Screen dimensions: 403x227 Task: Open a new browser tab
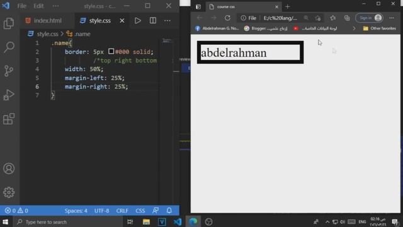pos(287,7)
